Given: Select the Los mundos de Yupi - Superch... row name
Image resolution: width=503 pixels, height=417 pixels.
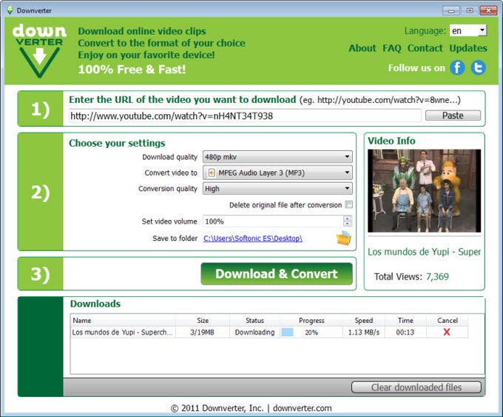Looking at the screenshot, I should (x=122, y=332).
